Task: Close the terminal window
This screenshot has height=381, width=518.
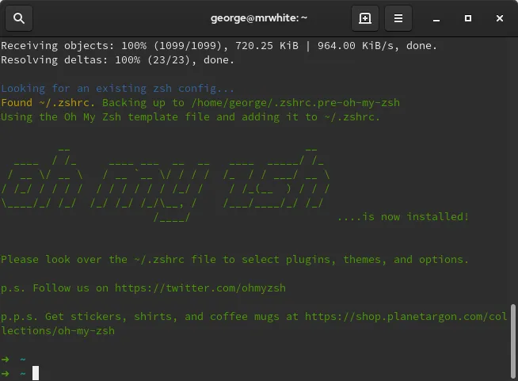Action: tap(498, 17)
